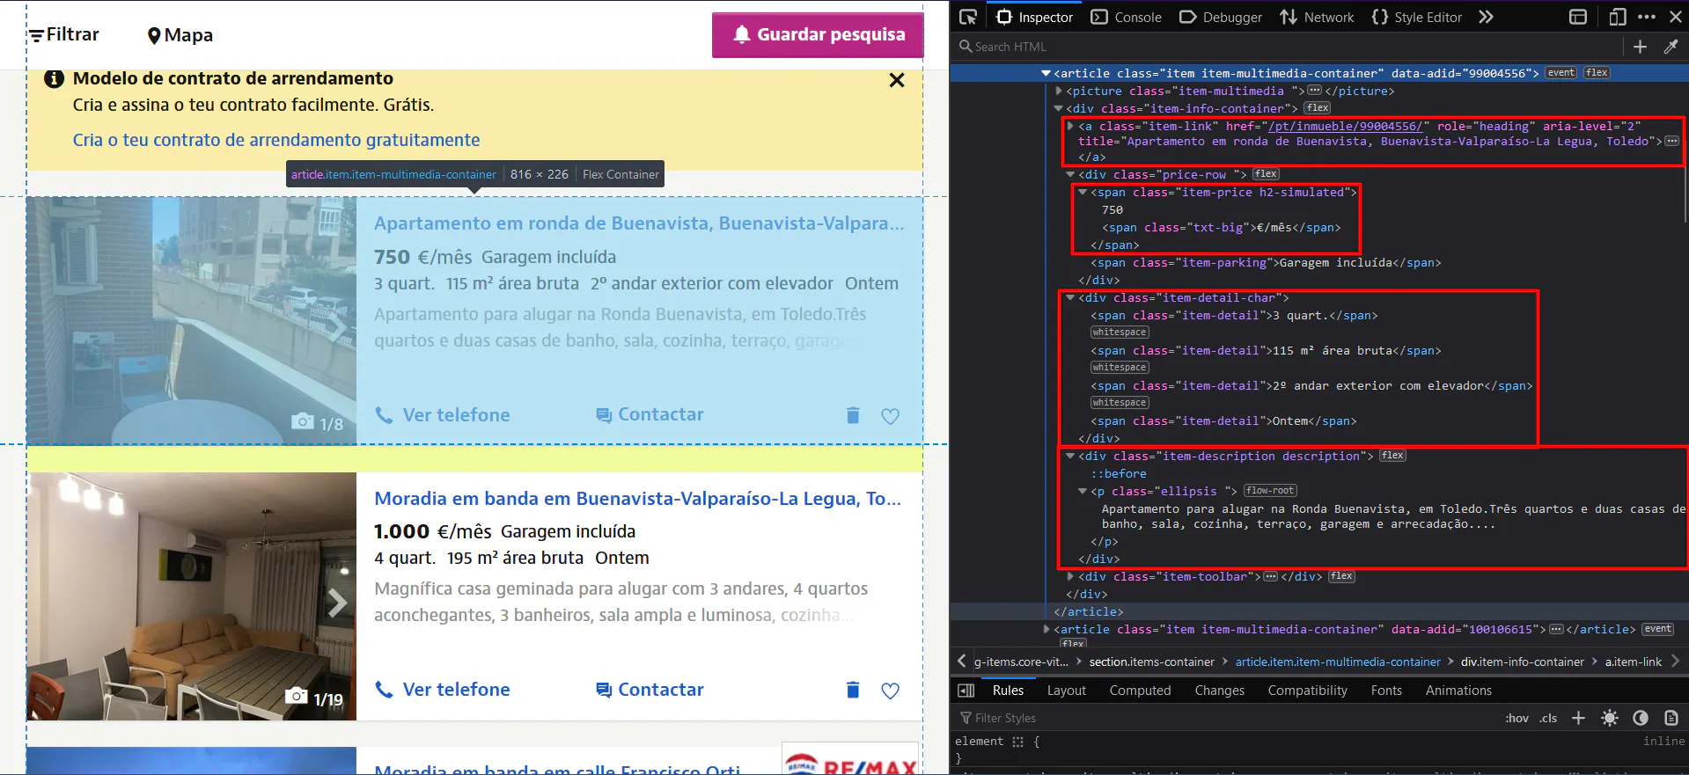The image size is (1689, 775).
Task: Click heart favorite icon on Apartamento listing
Action: pos(891,416)
